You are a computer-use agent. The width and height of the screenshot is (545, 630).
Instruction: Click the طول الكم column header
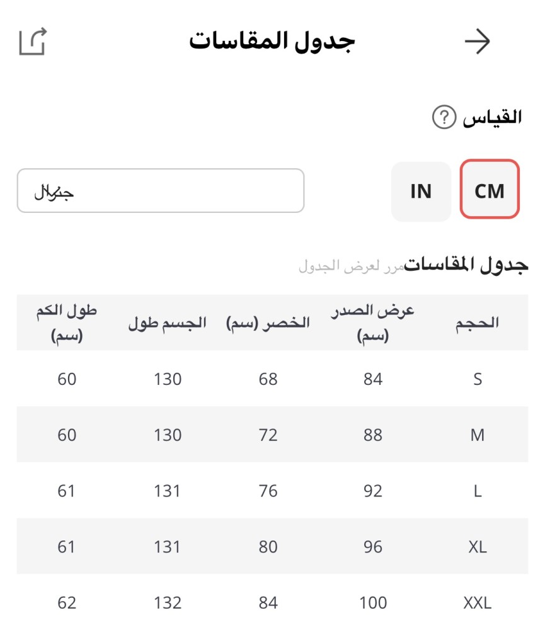click(x=67, y=323)
